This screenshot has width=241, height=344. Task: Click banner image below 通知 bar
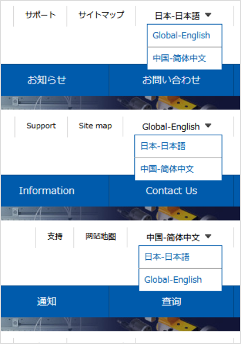click(x=120, y=325)
